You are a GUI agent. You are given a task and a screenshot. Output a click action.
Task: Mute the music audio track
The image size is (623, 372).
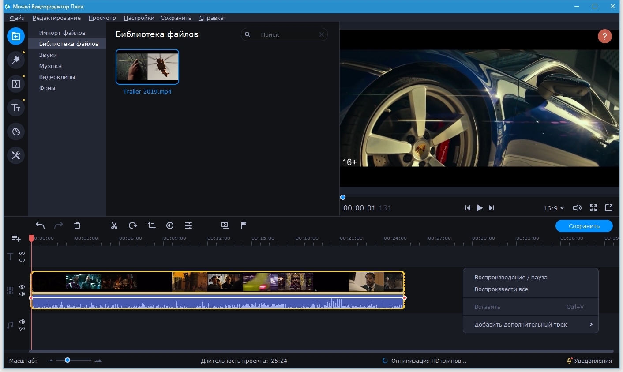click(x=22, y=322)
